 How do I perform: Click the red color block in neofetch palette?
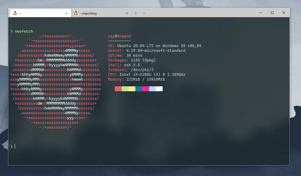(x=118, y=89)
